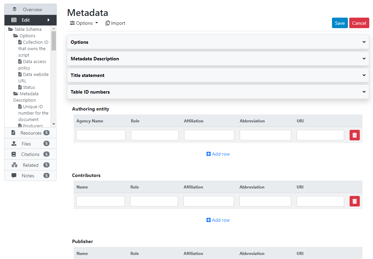Image resolution: width=373 pixels, height=259 pixels.
Task: Save the metadata
Action: pyautogui.click(x=340, y=23)
